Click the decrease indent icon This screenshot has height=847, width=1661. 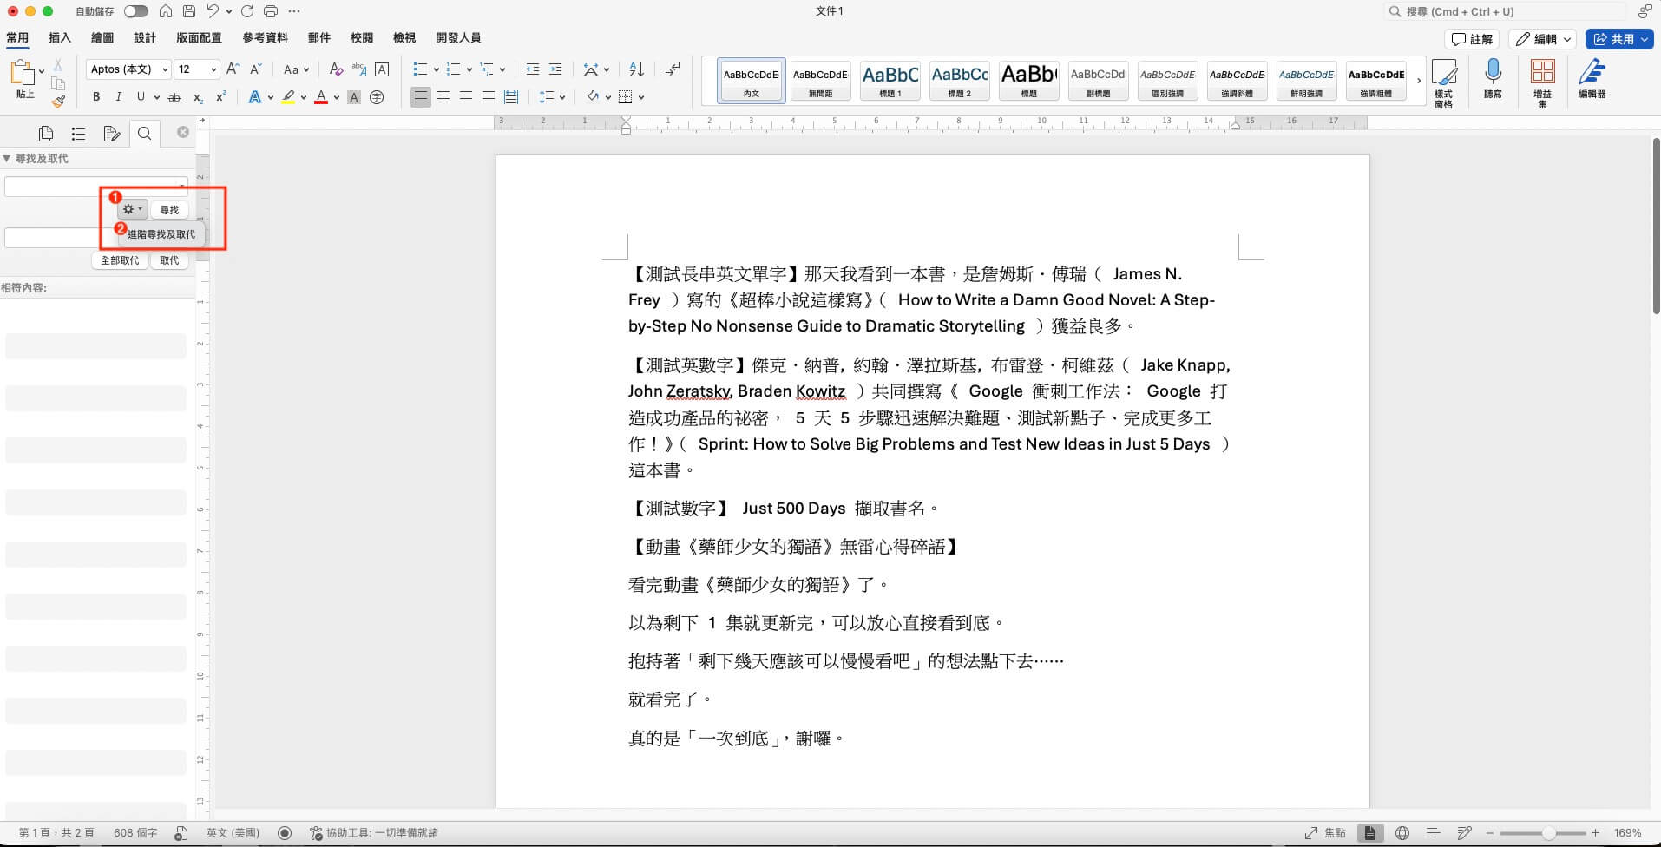(x=533, y=69)
